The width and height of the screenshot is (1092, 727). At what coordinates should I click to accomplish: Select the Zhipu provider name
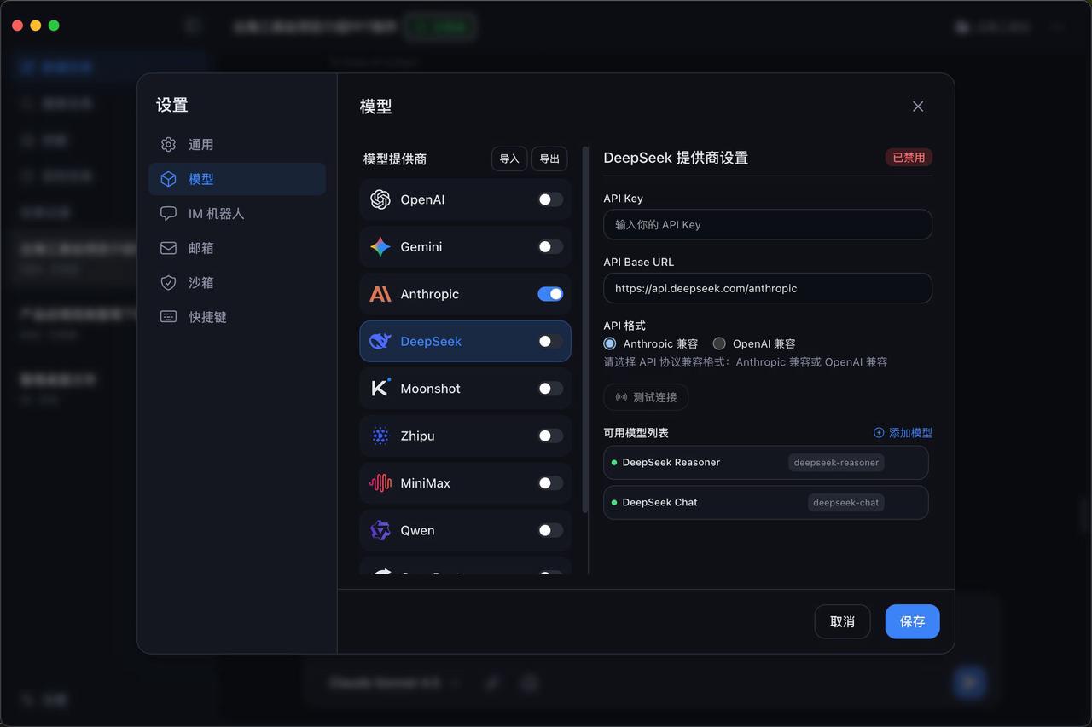[417, 436]
